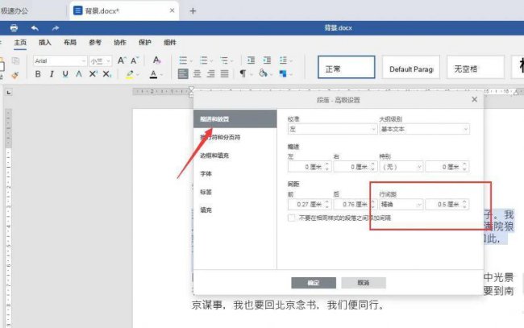Switch to the 布局 ribbon tab

[70, 43]
